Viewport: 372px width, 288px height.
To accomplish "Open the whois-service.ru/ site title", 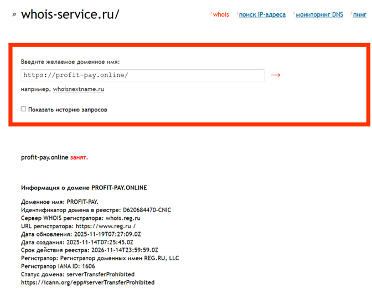I will [70, 14].
